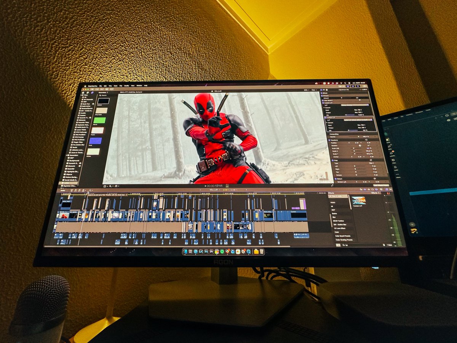Viewport: 457px width, 343px height.
Task: Open Finder from the Dock
Action: (x=185, y=252)
